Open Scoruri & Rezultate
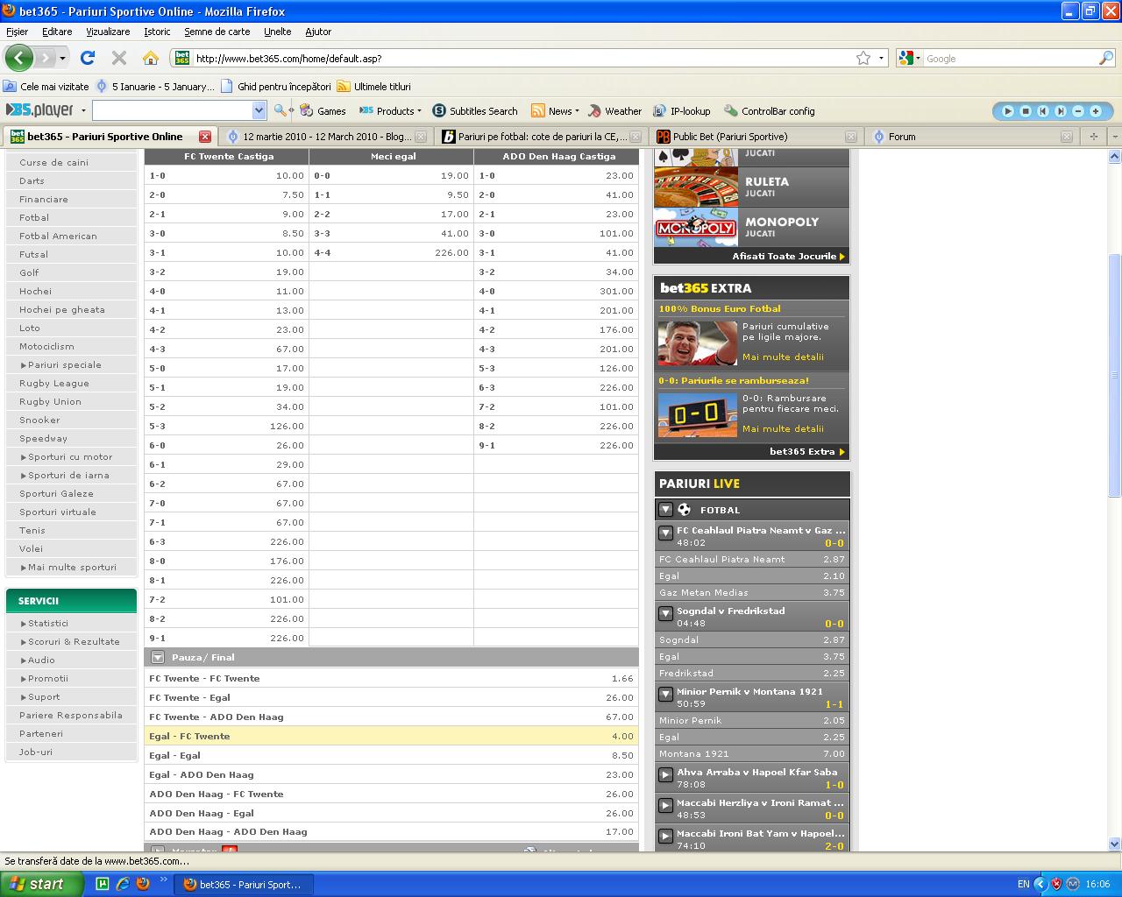This screenshot has height=897, width=1122. (x=74, y=642)
